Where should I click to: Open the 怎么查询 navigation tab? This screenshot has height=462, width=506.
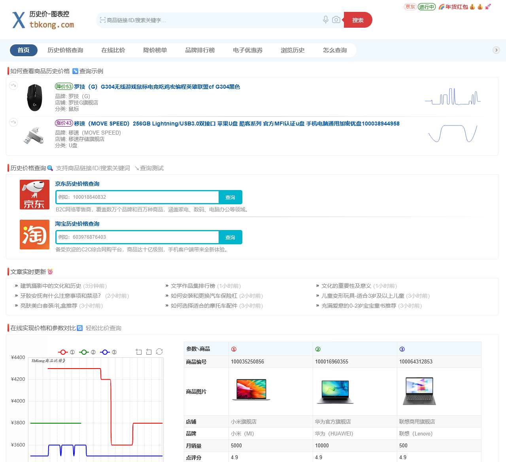335,50
